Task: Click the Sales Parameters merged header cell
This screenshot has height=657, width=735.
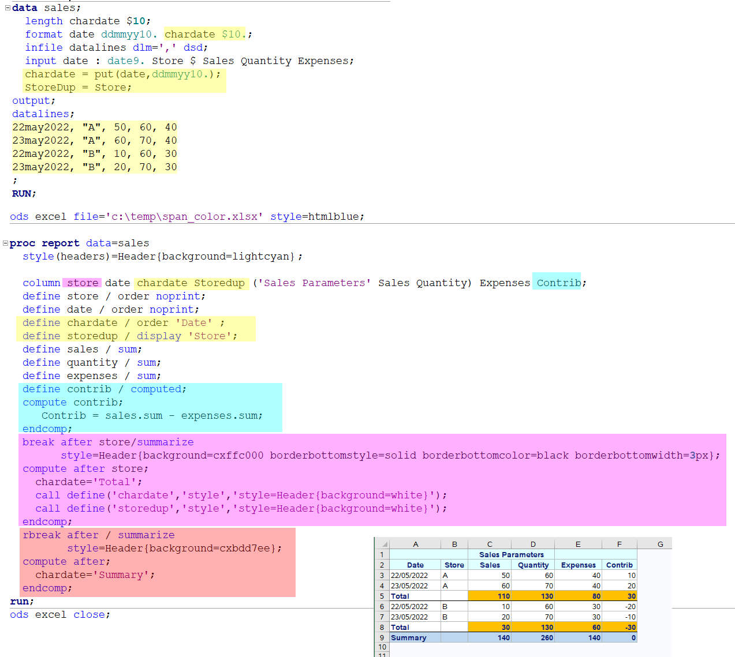Action: (511, 555)
